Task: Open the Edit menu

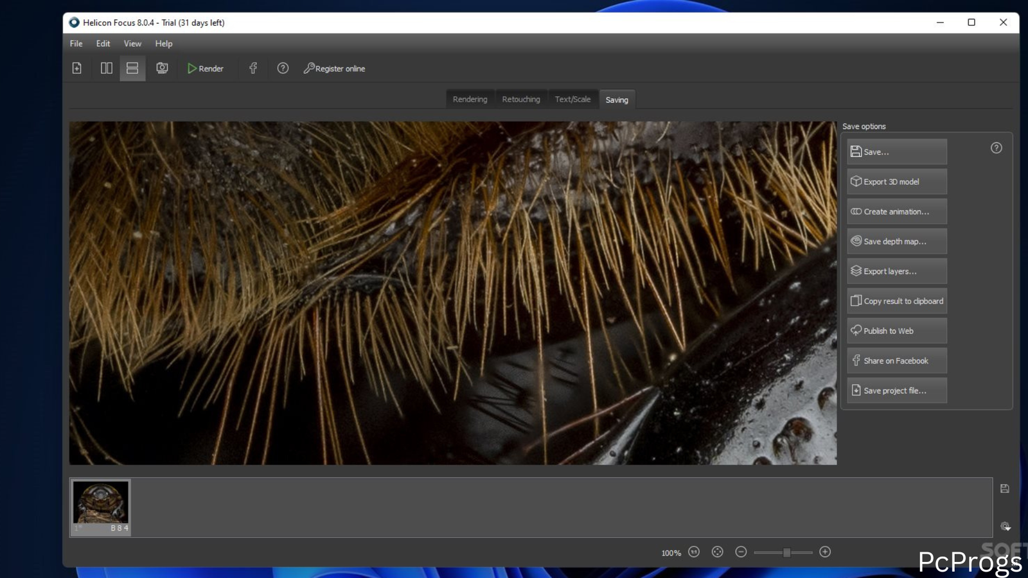Action: 103,44
